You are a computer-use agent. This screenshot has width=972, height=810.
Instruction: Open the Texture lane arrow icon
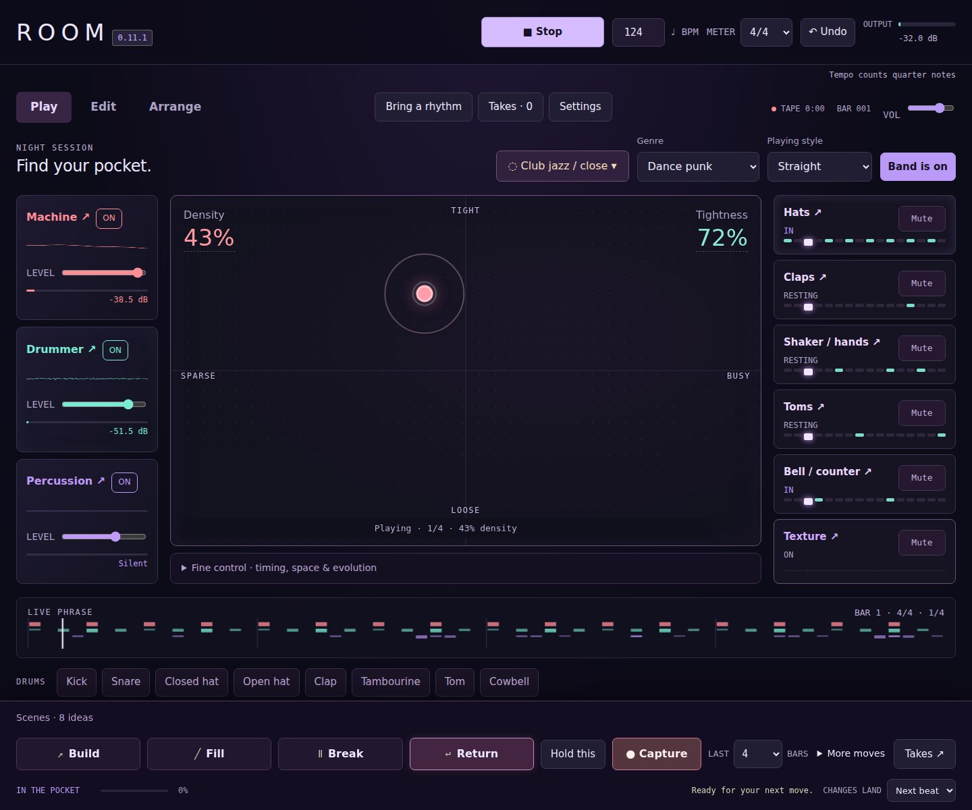pyautogui.click(x=834, y=537)
